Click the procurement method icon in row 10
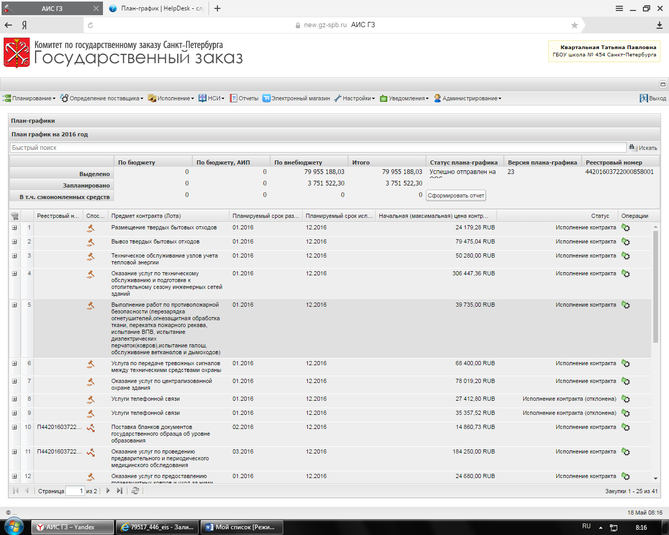 [x=91, y=427]
